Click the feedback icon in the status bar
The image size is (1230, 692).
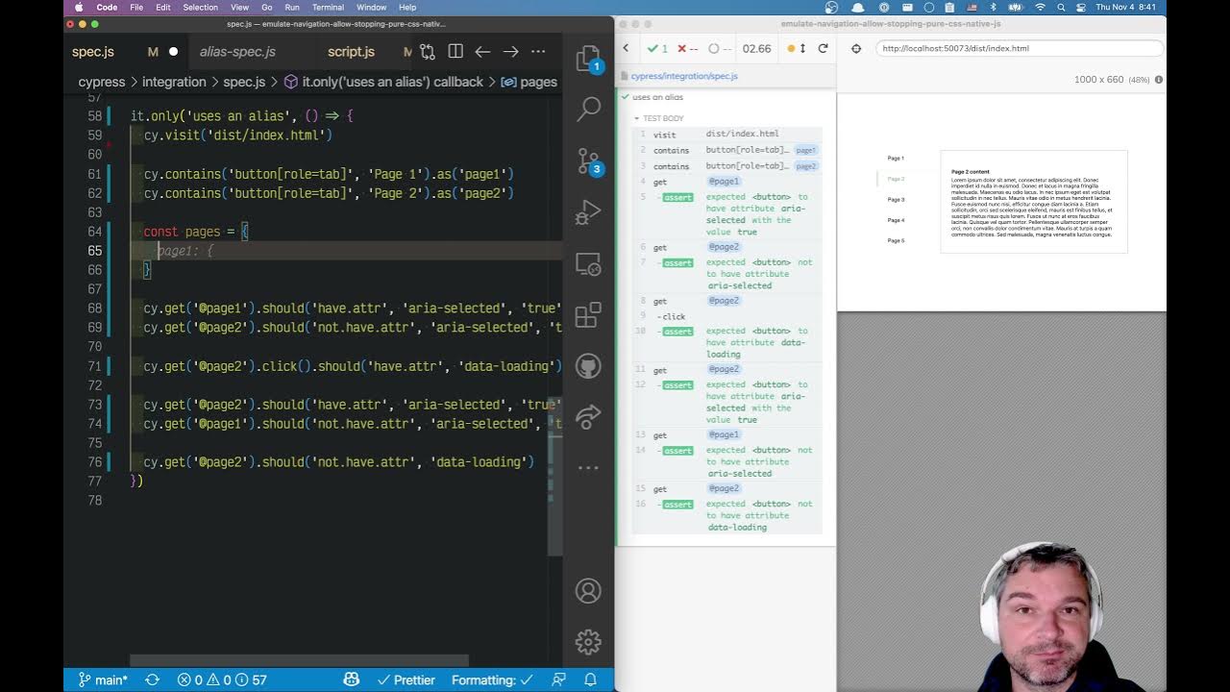pyautogui.click(x=558, y=680)
